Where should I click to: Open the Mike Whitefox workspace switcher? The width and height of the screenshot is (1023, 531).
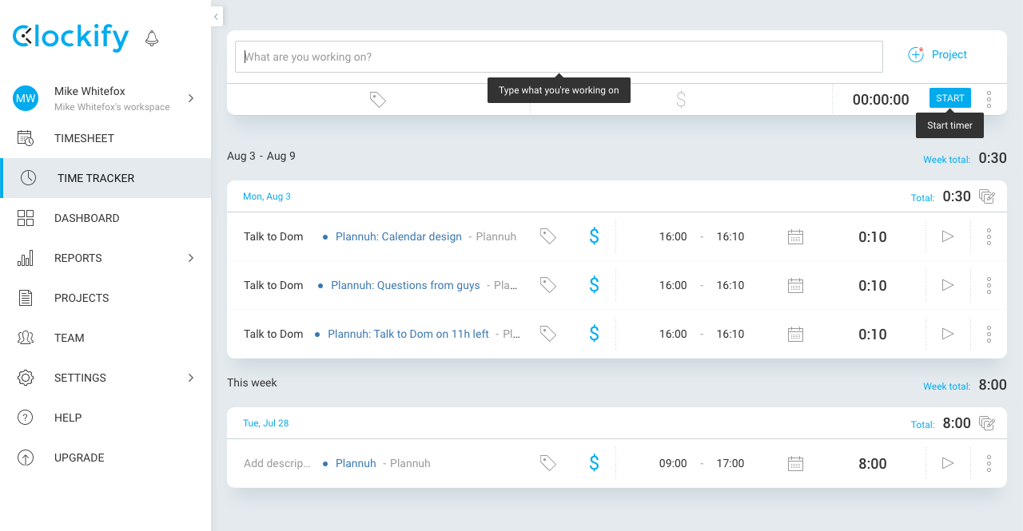[105, 98]
